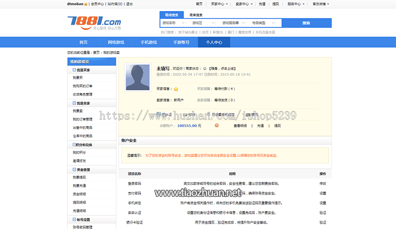Collapse the 我是买家 sidebar section
The image size is (396, 229).
pyautogui.click(x=74, y=70)
